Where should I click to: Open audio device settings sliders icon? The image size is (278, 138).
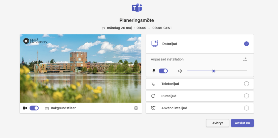pos(245,59)
